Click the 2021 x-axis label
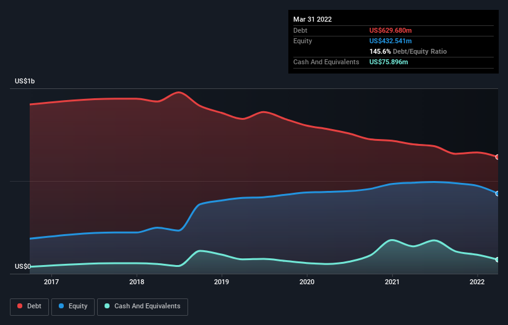This screenshot has width=508, height=325. pyautogui.click(x=392, y=282)
